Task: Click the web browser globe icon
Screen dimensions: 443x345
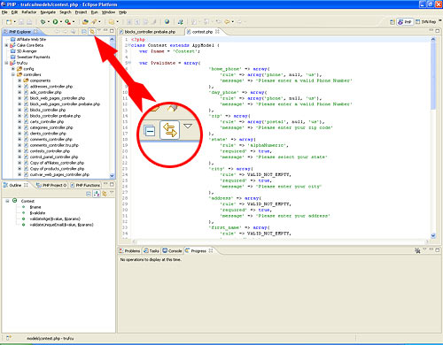Action: click(167, 22)
